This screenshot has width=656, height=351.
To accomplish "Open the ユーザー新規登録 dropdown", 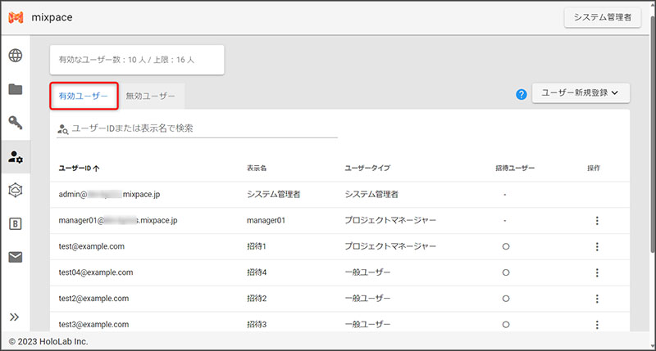I will 581,93.
